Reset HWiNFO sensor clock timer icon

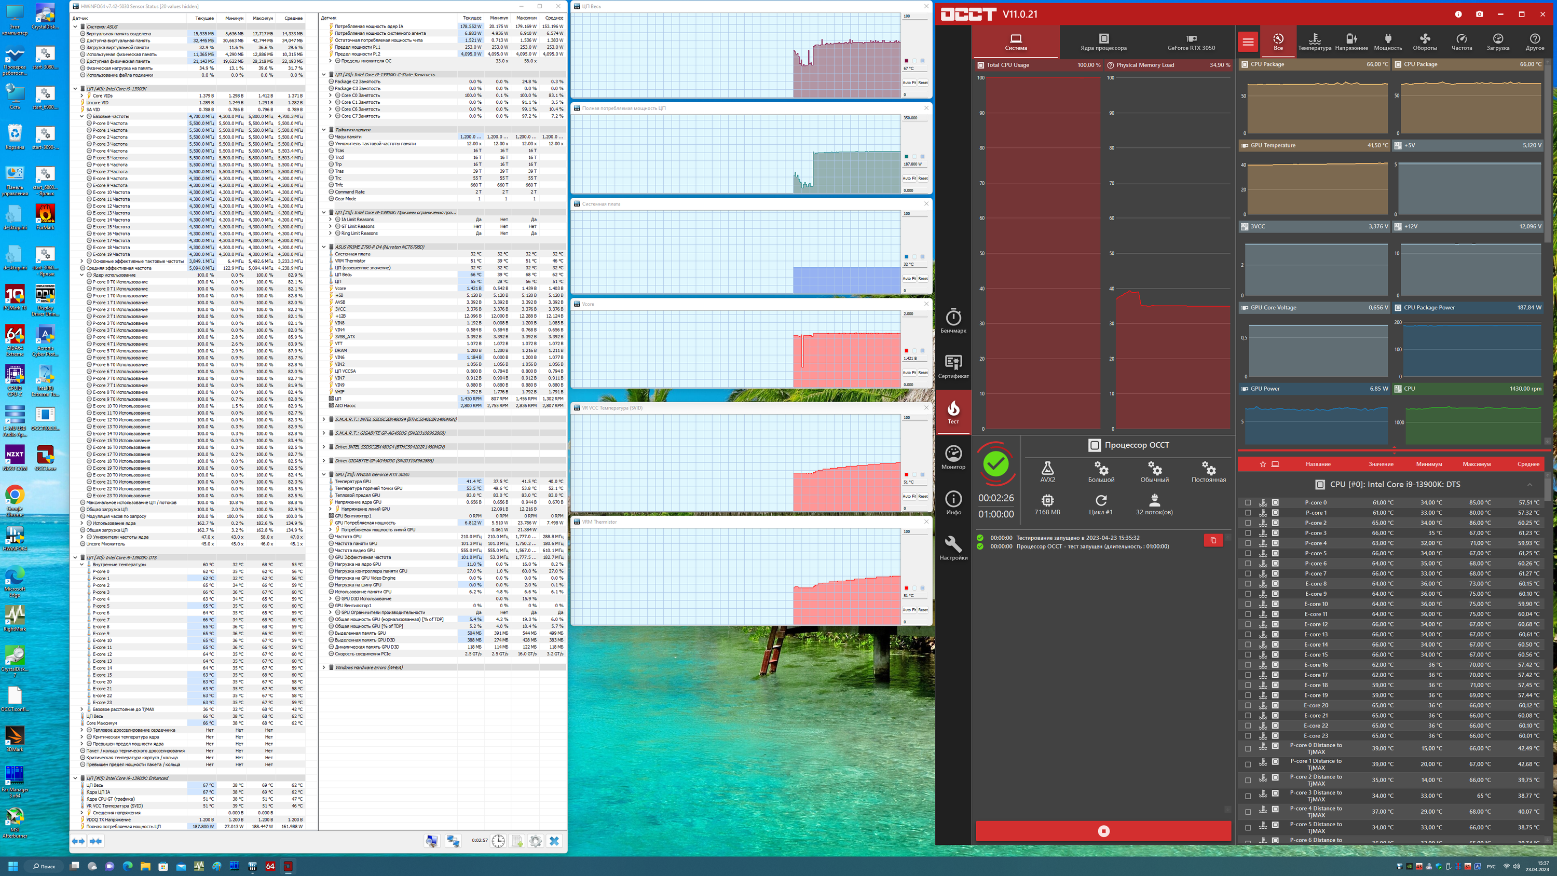(498, 841)
